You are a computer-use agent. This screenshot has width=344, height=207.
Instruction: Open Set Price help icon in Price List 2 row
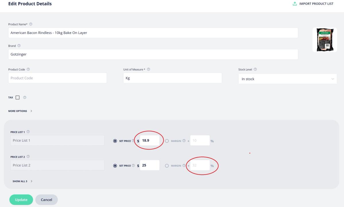[133, 165]
